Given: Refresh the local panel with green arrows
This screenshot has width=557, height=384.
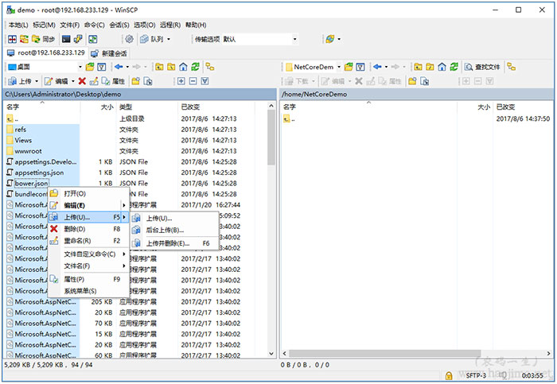Looking at the screenshot, I should pos(195,67).
